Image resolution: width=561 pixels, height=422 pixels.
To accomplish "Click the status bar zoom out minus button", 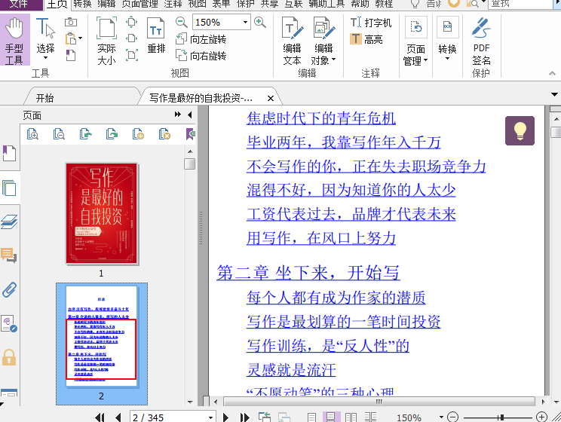I will [453, 417].
